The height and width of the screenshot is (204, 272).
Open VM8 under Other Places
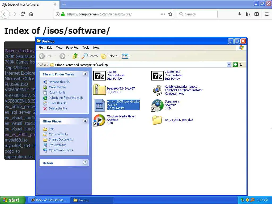(x=52, y=129)
